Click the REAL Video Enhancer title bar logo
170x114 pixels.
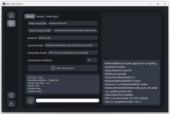[4, 4]
